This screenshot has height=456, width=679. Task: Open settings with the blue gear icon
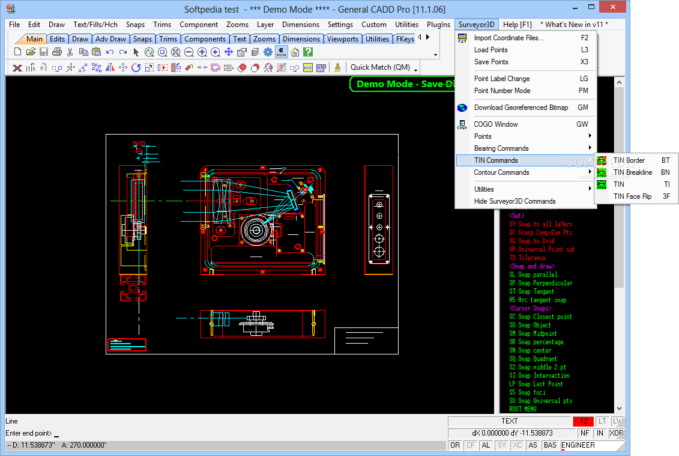[x=268, y=52]
